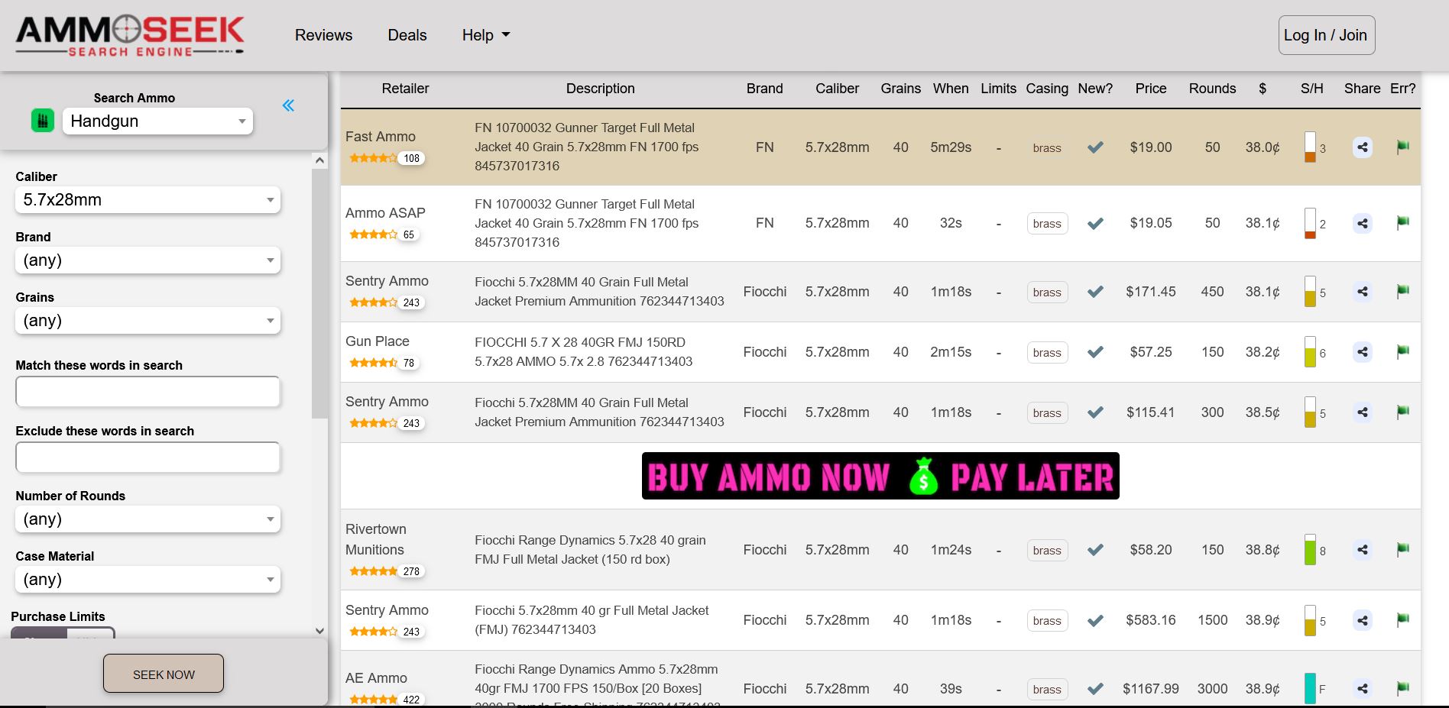Click the SEEK NOW button
1449x708 pixels.
(x=164, y=674)
